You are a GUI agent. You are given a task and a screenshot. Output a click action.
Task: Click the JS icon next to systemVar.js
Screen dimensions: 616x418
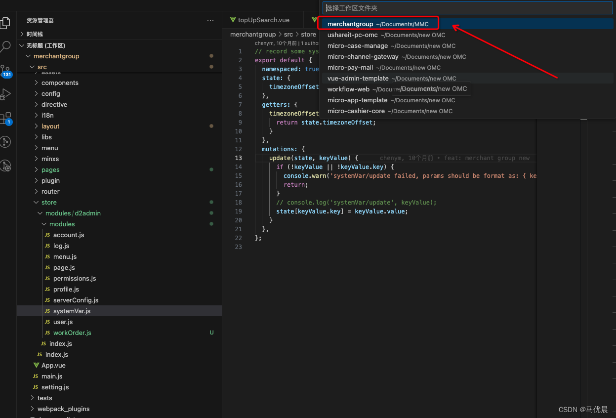[47, 311]
